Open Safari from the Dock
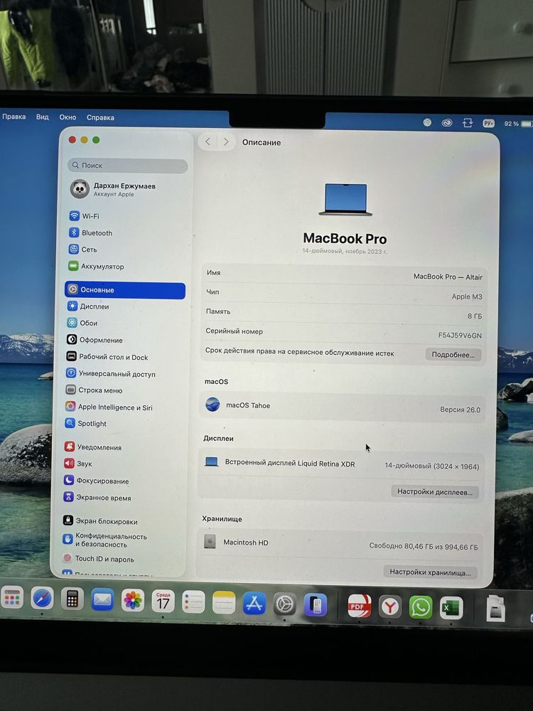 tap(42, 599)
